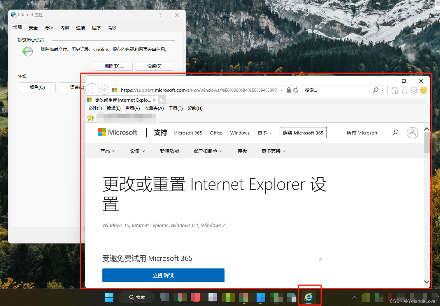Click the vertical scrollbar thumb in IE
Screen dimensions: 440x306
[427, 142]
